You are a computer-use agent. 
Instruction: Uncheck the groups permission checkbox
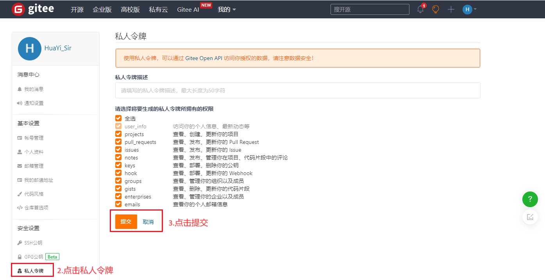(118, 181)
